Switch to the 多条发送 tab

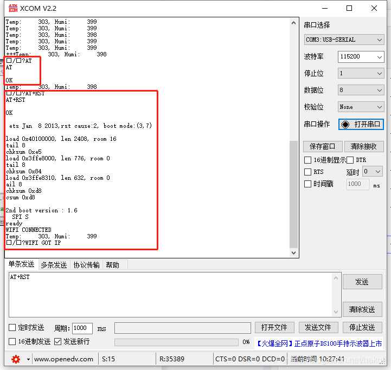pyautogui.click(x=54, y=265)
